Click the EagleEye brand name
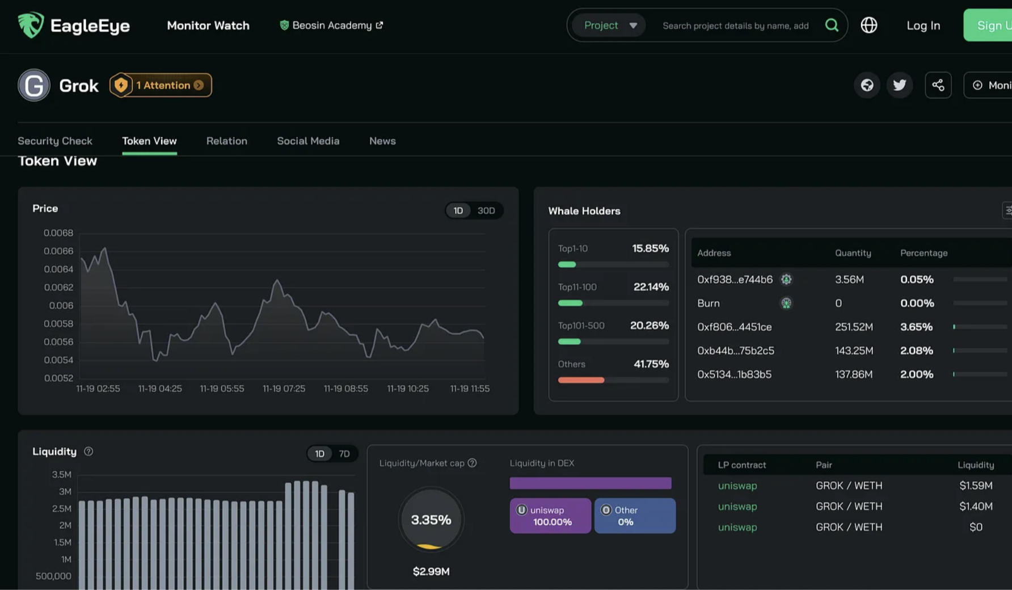Screen dimensions: 1012x590 (x=90, y=26)
